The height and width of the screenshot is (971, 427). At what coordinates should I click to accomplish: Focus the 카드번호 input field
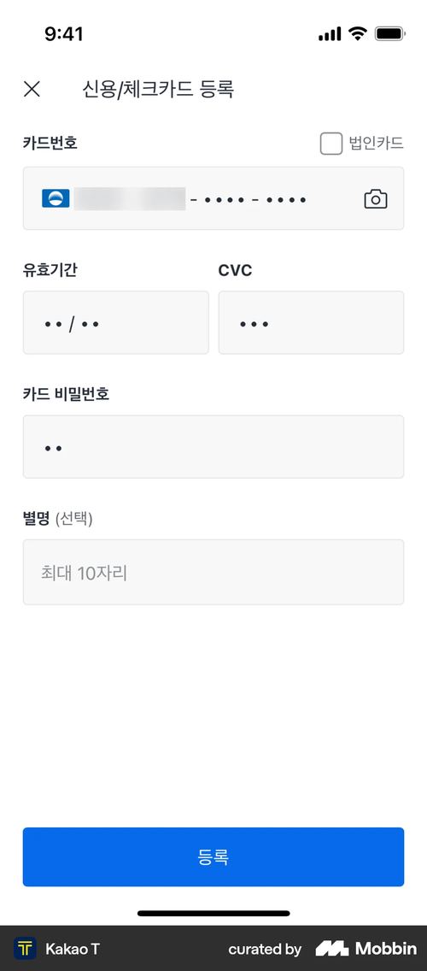[x=213, y=198]
